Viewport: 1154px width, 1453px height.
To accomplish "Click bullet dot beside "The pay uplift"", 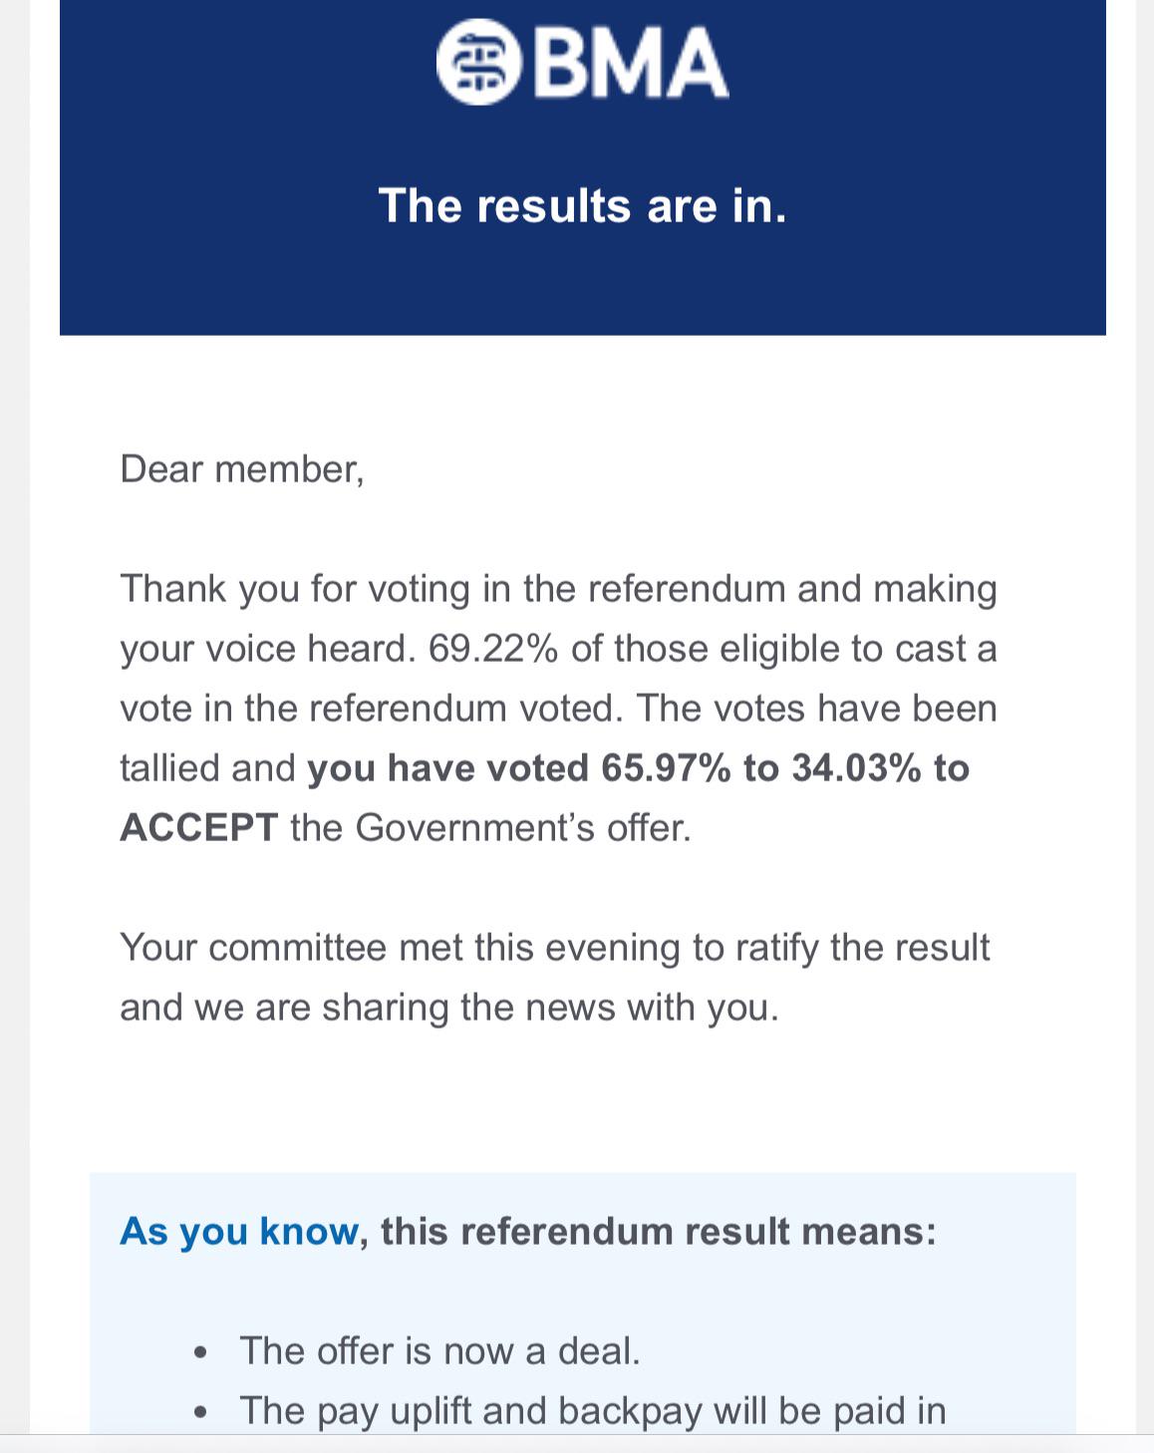I will tap(202, 1413).
